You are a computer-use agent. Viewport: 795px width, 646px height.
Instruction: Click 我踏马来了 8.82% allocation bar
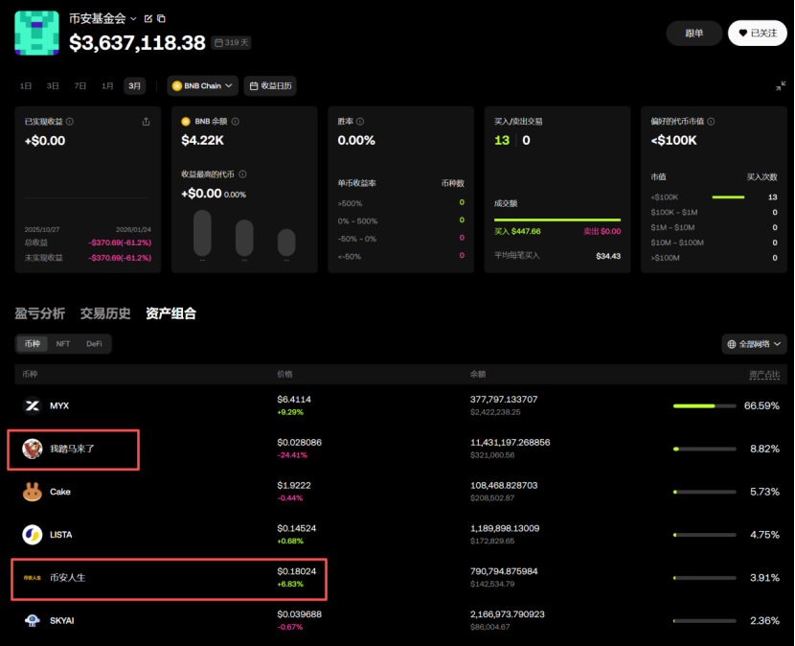click(x=704, y=449)
